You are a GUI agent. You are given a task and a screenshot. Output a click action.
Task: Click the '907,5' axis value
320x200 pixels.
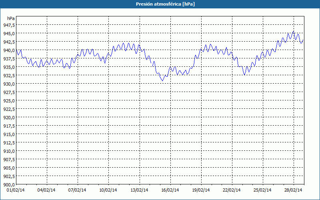pyautogui.click(x=9, y=159)
